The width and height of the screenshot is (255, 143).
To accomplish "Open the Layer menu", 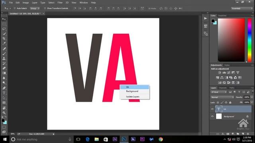I will tap(35, 3).
